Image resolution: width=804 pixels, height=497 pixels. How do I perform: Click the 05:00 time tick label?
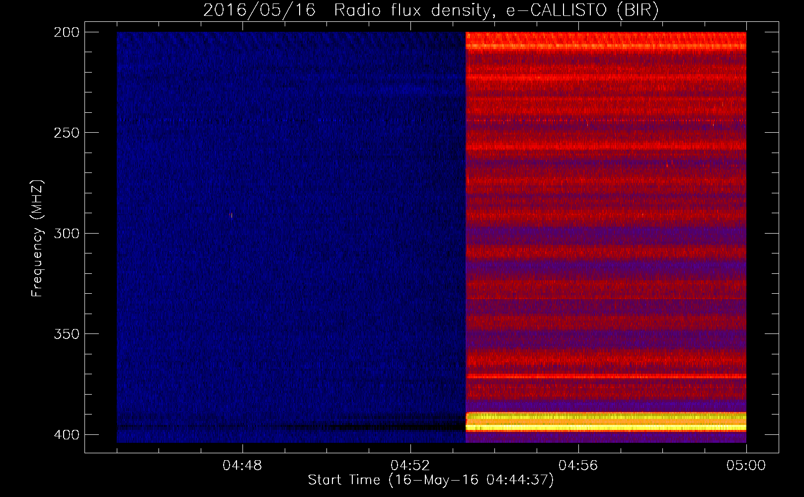pyautogui.click(x=746, y=466)
